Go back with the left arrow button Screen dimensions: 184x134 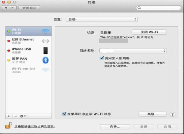point(6,8)
